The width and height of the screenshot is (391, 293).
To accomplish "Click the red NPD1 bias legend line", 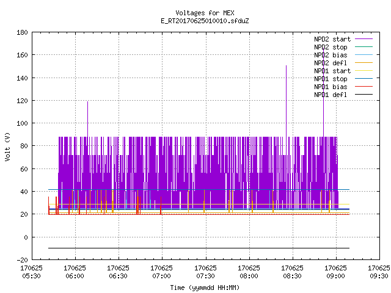I will [x=364, y=87].
